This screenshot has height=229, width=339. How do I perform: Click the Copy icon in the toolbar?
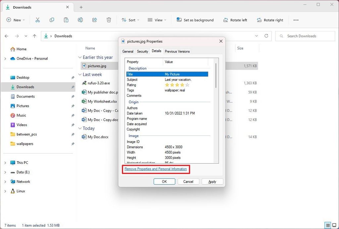[52, 20]
